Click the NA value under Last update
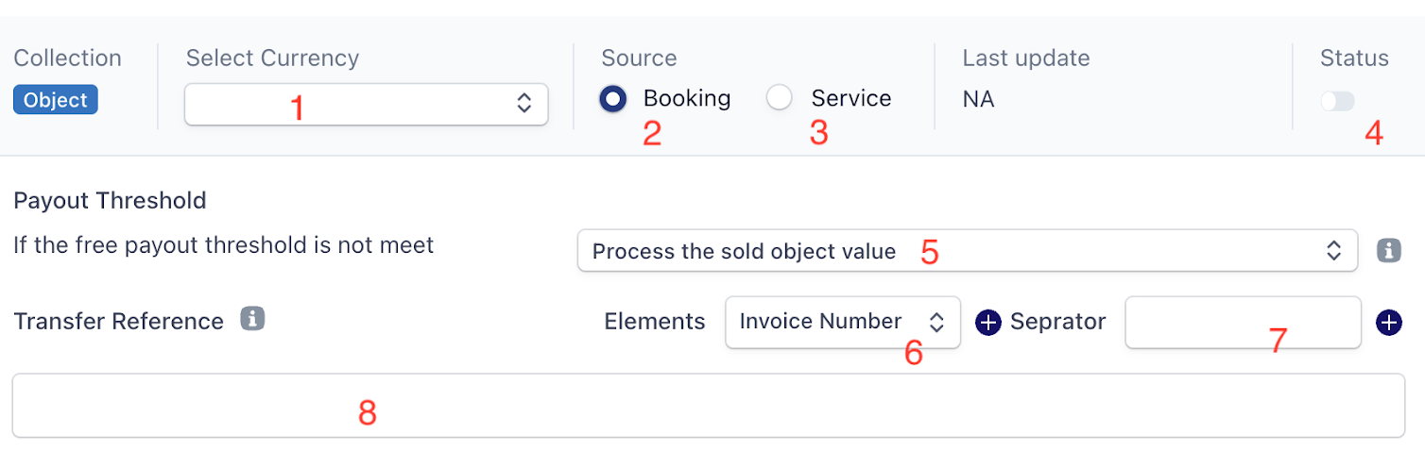Viewport: 1425px width, 451px height. pyautogui.click(x=978, y=99)
